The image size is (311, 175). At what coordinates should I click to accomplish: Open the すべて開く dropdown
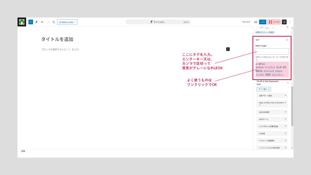pos(264,89)
